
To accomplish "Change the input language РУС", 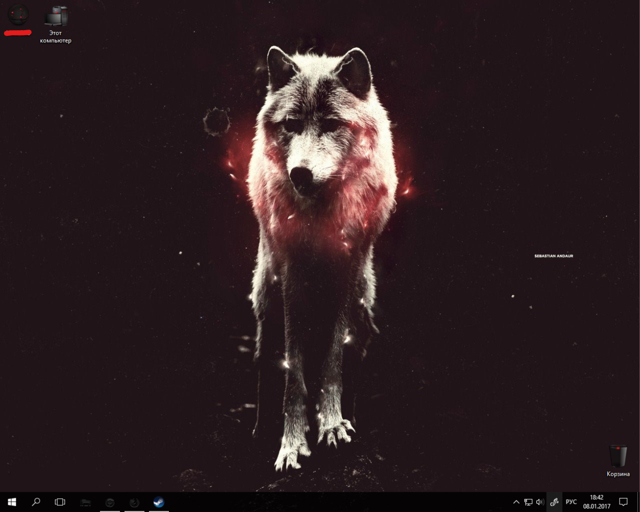I will click(571, 502).
